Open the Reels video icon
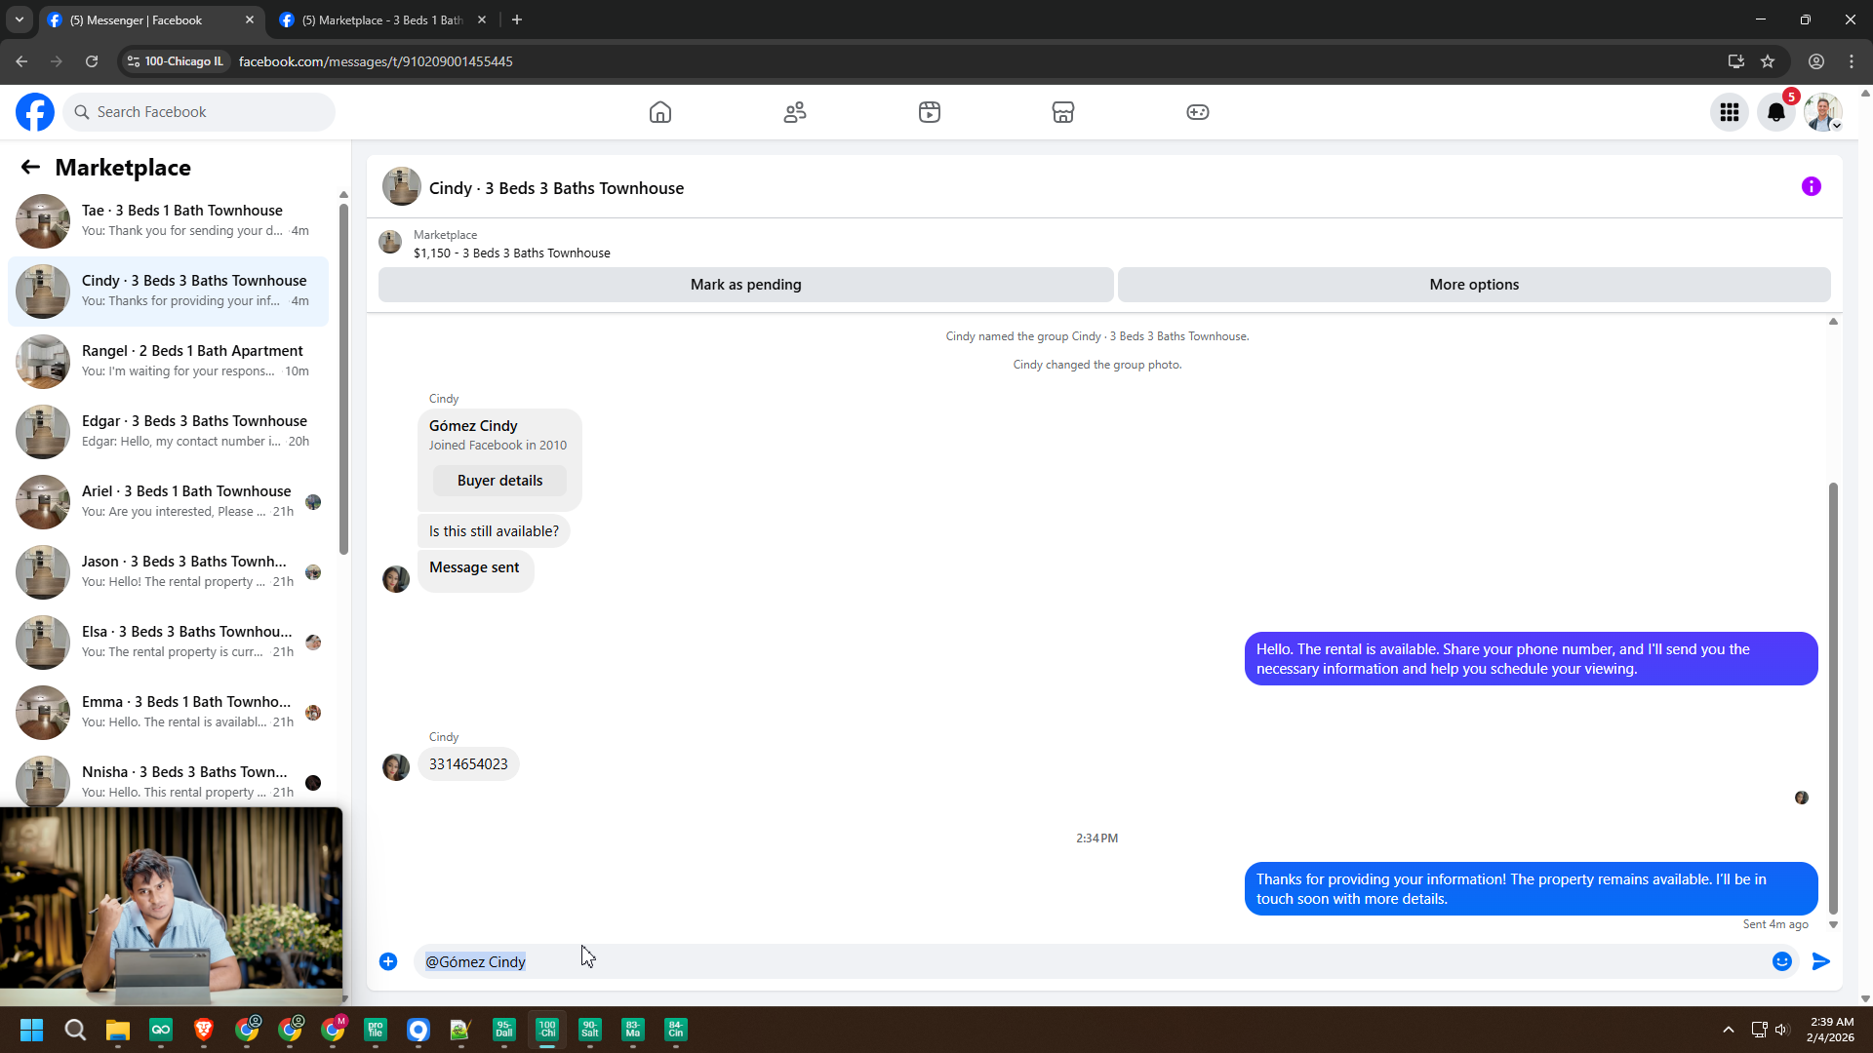1873x1053 pixels. 930,112
